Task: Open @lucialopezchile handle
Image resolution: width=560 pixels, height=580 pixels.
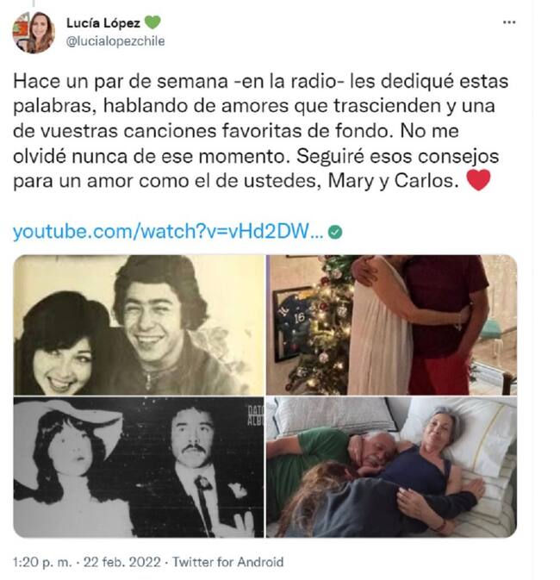Action: 115,41
